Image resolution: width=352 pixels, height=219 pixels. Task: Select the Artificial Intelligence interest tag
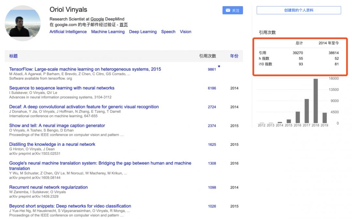coord(68,32)
